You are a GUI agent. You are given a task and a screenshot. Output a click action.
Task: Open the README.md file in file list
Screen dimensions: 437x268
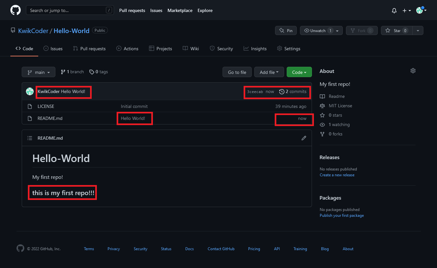click(x=50, y=118)
